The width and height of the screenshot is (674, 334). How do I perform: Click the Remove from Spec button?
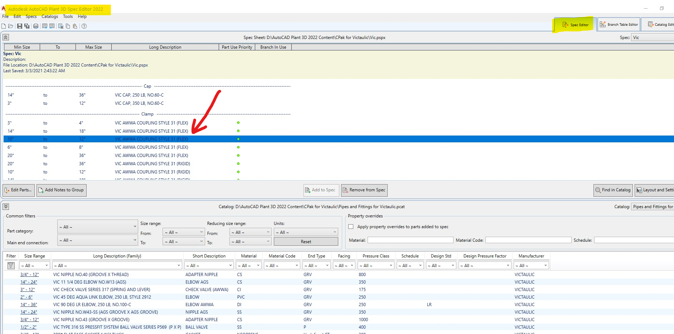(x=364, y=190)
